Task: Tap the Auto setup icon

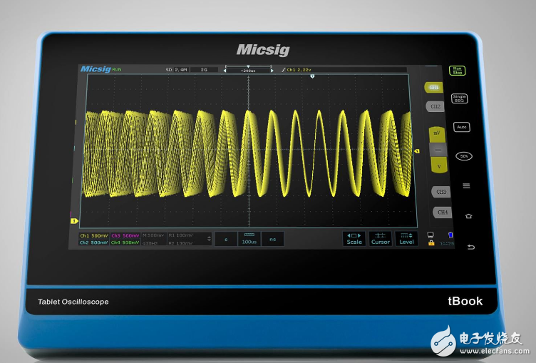Action: point(461,127)
